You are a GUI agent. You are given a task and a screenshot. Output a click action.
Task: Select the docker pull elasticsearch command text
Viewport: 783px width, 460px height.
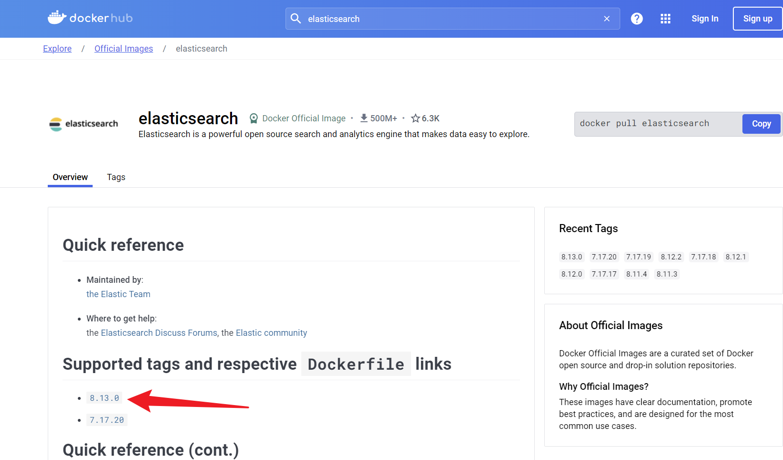(x=645, y=123)
